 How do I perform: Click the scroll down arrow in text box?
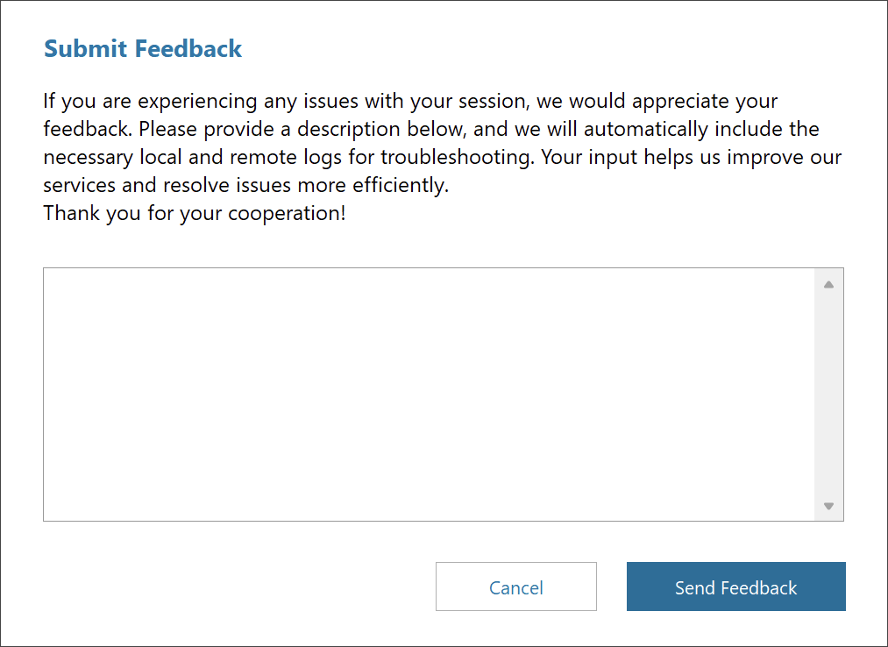coord(828,506)
